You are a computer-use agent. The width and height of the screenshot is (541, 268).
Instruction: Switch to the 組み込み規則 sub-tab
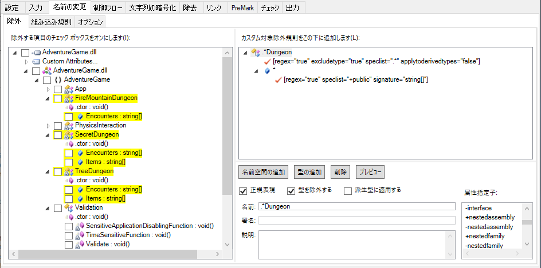(52, 22)
